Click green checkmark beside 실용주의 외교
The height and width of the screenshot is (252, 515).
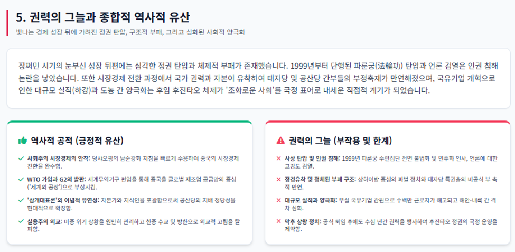point(21,221)
